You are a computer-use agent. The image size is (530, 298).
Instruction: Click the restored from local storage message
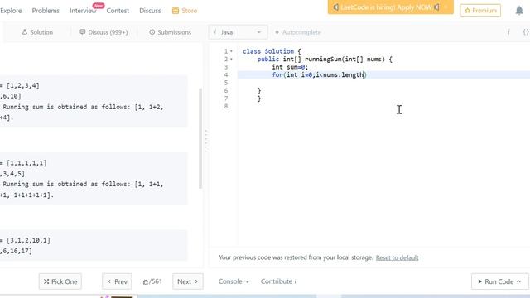pyautogui.click(x=296, y=257)
